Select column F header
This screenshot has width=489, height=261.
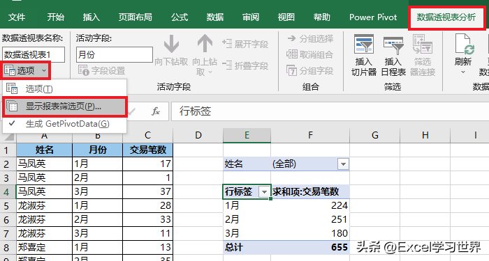pyautogui.click(x=310, y=135)
